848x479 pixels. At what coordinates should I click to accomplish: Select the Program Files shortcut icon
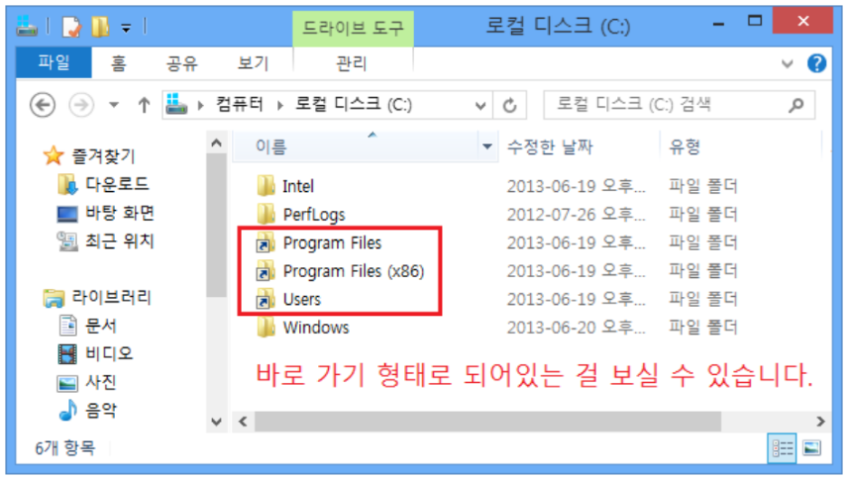pyautogui.click(x=265, y=243)
